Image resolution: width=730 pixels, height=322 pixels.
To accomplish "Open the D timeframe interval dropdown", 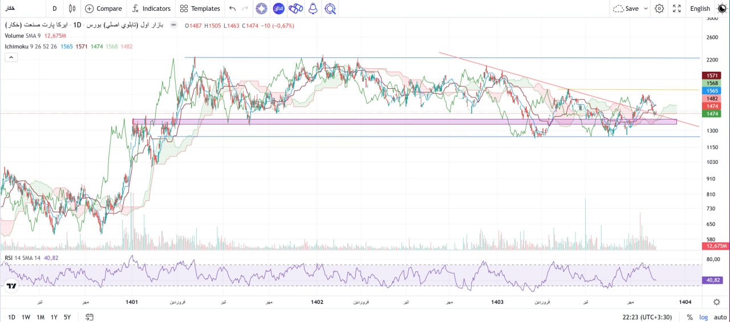I will 54,9.
